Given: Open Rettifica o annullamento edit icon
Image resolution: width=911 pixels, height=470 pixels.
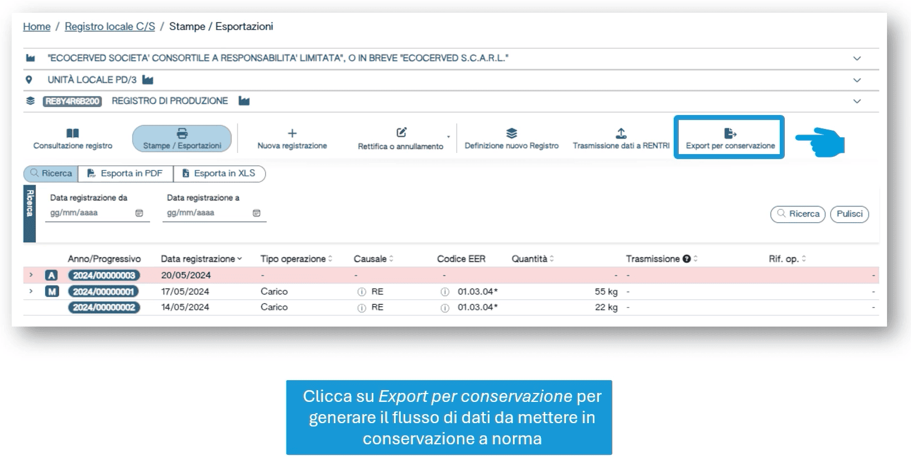Looking at the screenshot, I should coord(401,133).
